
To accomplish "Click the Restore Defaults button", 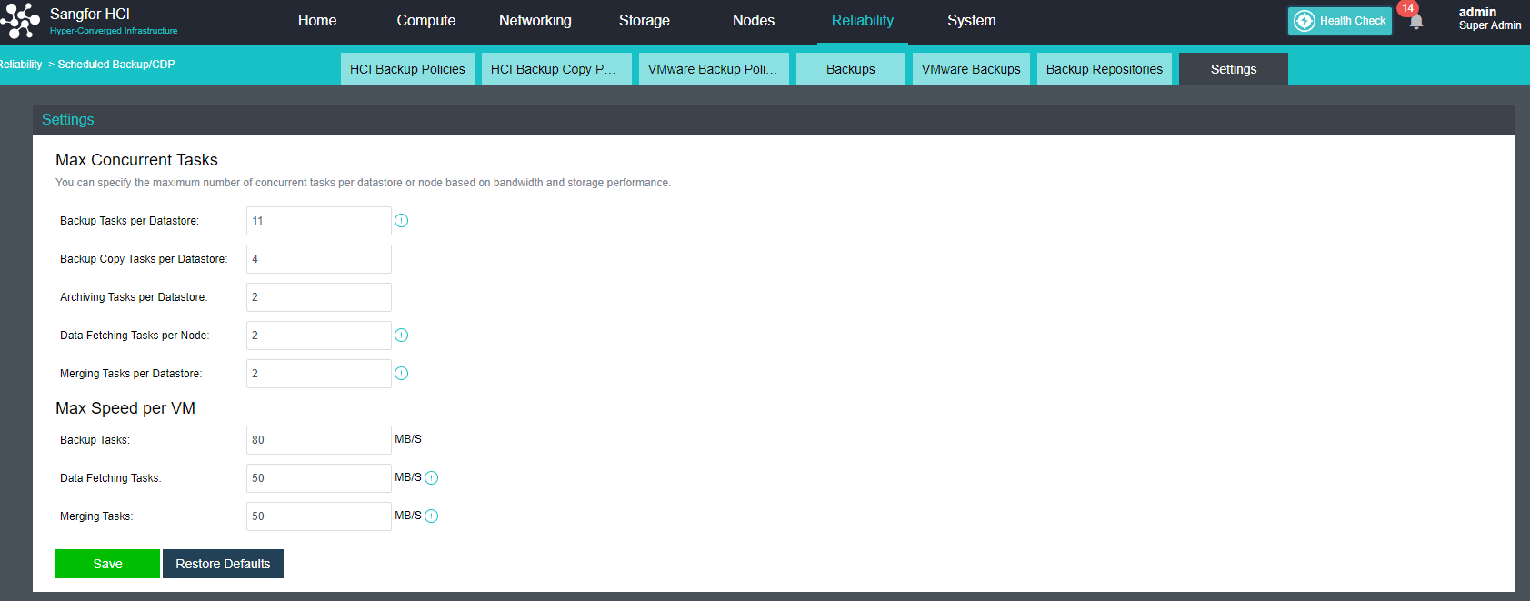I will coord(223,564).
